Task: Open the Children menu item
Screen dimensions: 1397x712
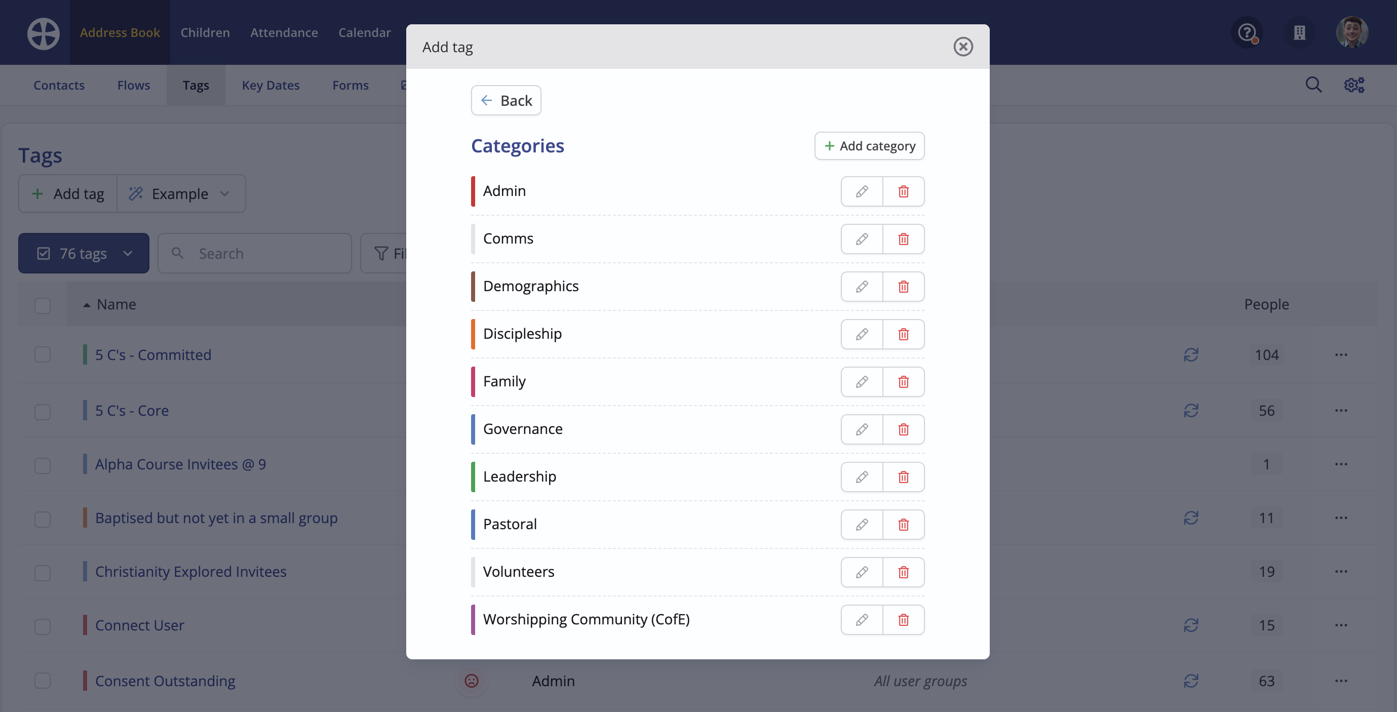Action: (205, 32)
